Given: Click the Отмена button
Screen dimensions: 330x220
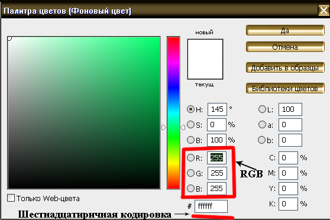Looking at the screenshot, I should (285, 47).
